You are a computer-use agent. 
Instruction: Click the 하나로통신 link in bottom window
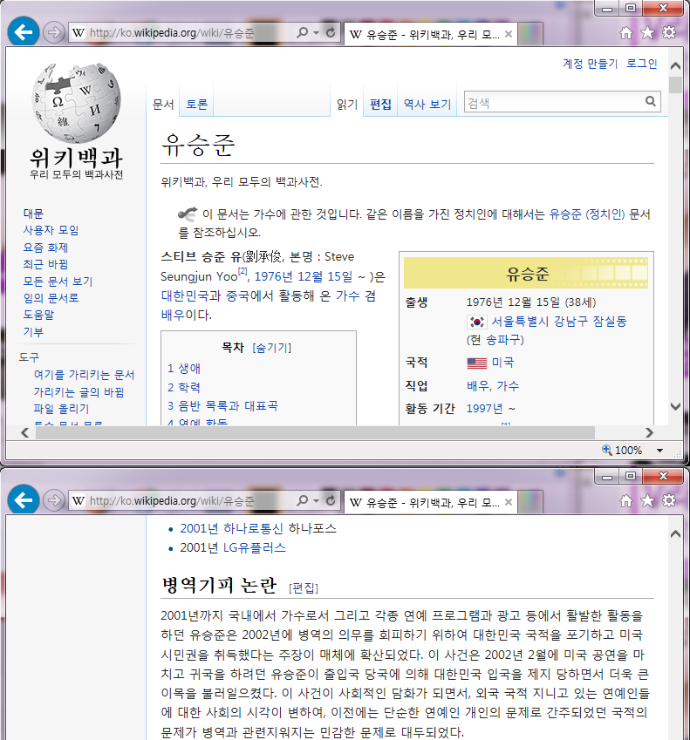[253, 528]
